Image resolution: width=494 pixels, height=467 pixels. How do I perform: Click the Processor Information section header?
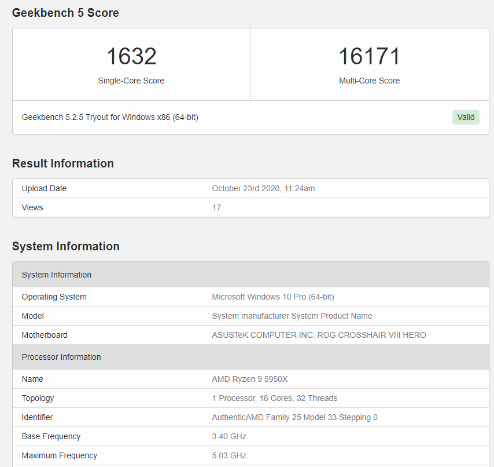click(61, 357)
